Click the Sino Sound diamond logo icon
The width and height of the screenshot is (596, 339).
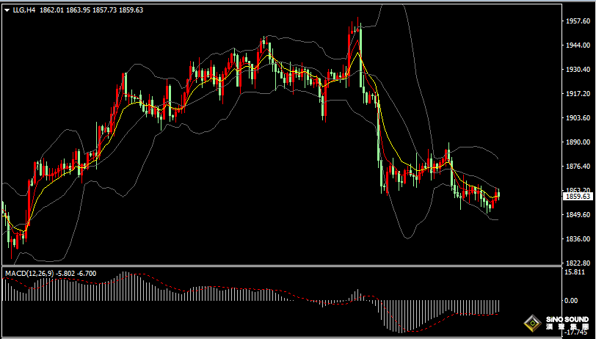click(531, 323)
